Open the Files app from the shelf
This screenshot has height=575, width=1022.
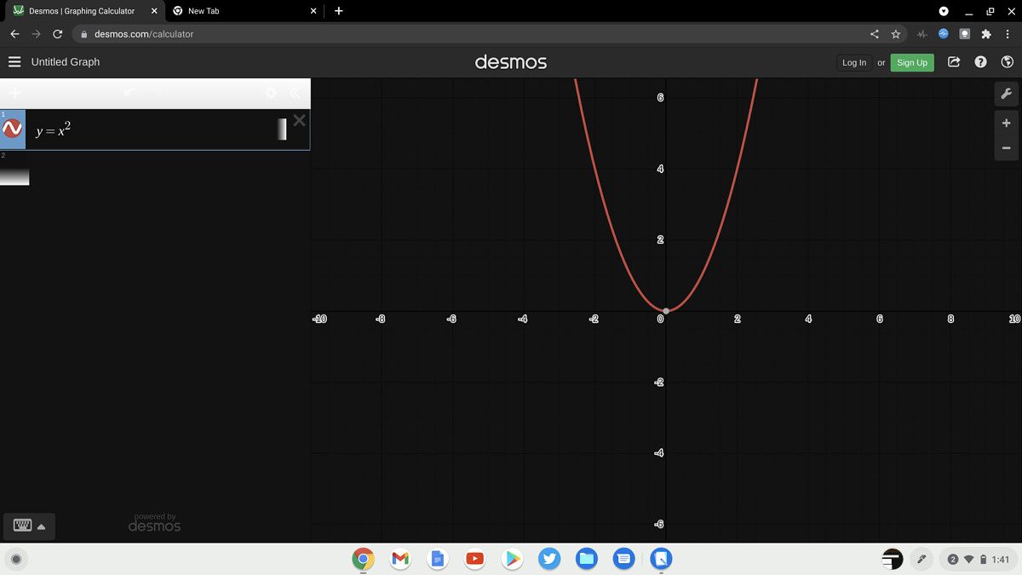pyautogui.click(x=587, y=559)
